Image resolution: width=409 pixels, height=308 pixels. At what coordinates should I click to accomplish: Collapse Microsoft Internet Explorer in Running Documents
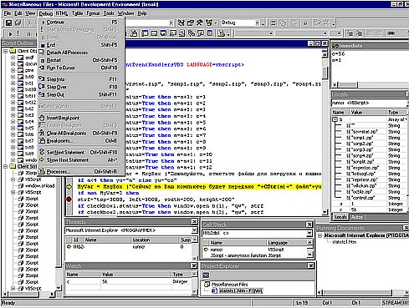click(x=320, y=235)
